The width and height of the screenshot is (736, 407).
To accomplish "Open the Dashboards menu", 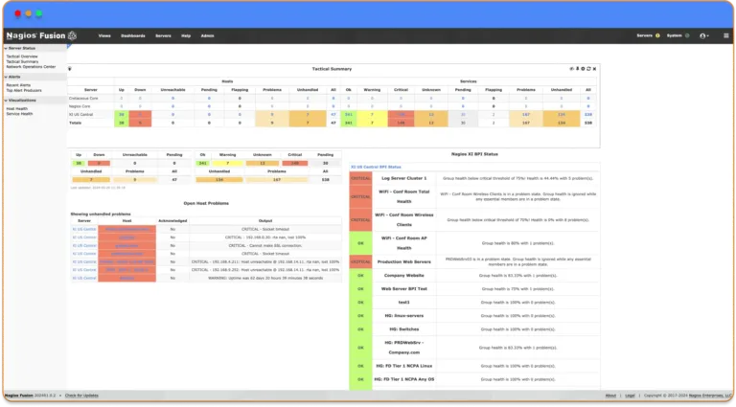I will (x=133, y=35).
